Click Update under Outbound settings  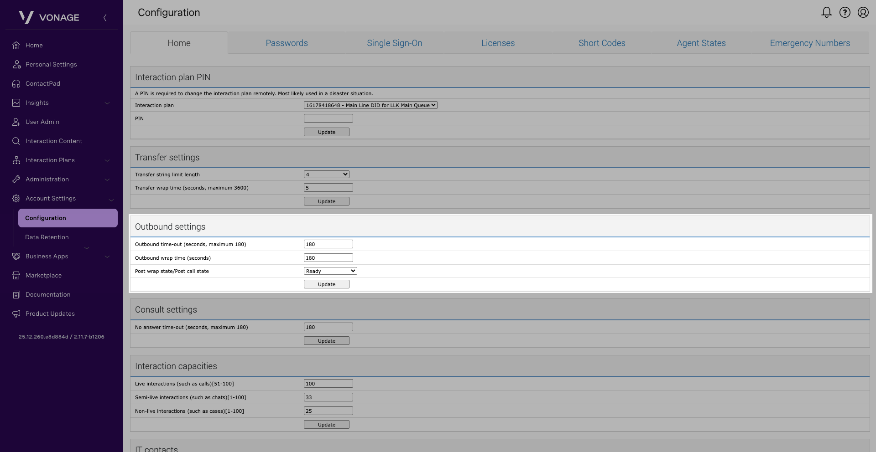(326, 284)
